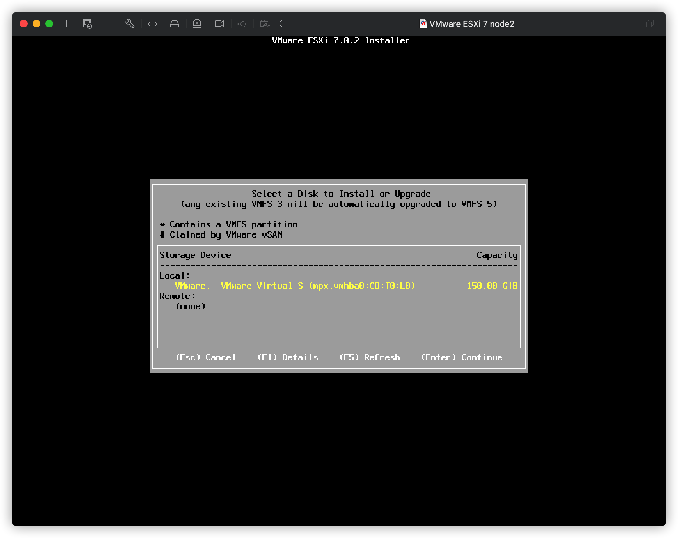Click the Single Window icon at top-right
Image resolution: width=678 pixels, height=538 pixels.
[650, 24]
